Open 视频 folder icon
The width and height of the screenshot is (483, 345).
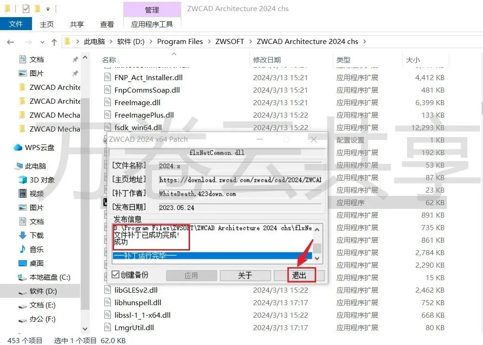coord(23,194)
